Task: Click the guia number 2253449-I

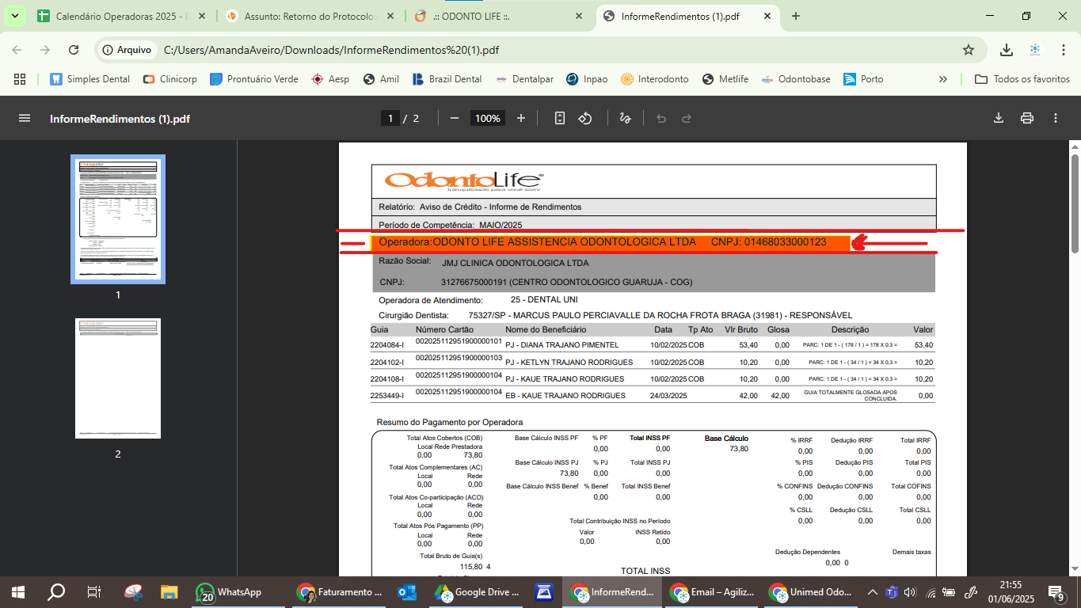Action: point(387,395)
